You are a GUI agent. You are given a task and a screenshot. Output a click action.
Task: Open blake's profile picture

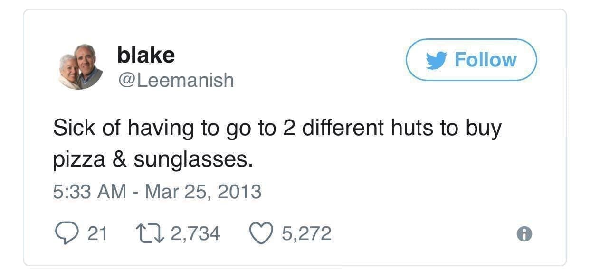(81, 67)
